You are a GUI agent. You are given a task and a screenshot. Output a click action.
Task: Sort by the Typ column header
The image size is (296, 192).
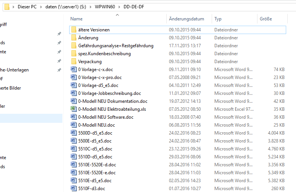(x=218, y=19)
